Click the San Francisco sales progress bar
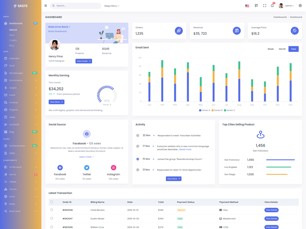Screen dimensions: 306x229 (x=280, y=160)
